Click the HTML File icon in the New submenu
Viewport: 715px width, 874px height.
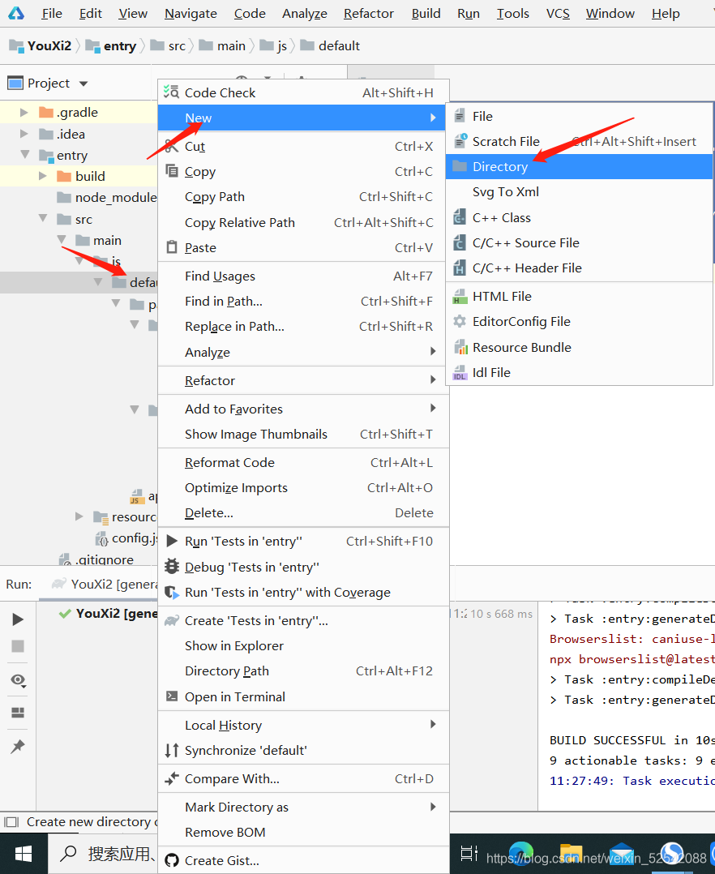[x=460, y=297]
